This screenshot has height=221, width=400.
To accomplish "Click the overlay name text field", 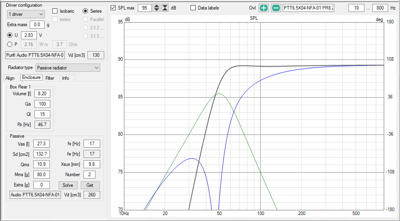I will [309, 8].
